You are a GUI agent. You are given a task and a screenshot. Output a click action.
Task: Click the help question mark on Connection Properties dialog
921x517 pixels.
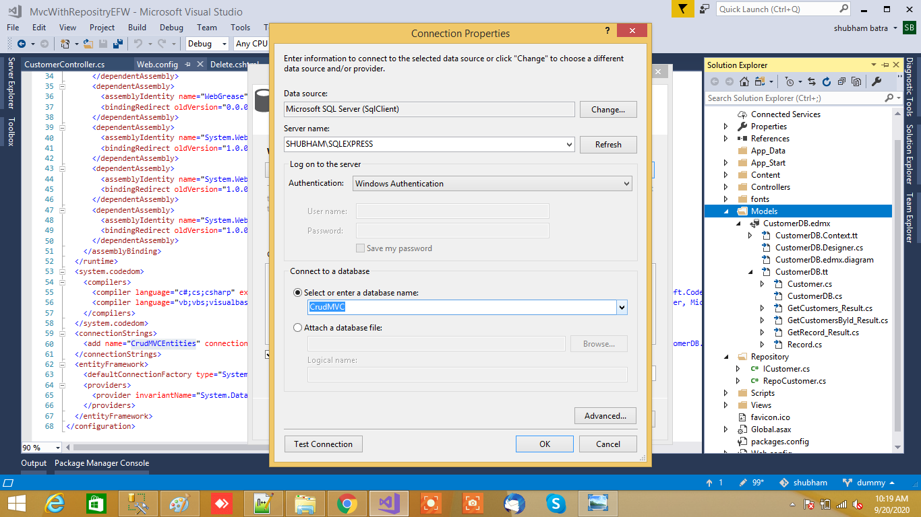(x=607, y=31)
